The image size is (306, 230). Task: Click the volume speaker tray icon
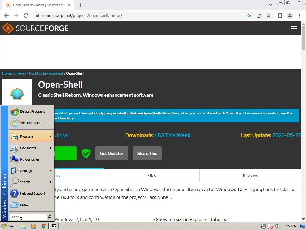[x=277, y=226]
